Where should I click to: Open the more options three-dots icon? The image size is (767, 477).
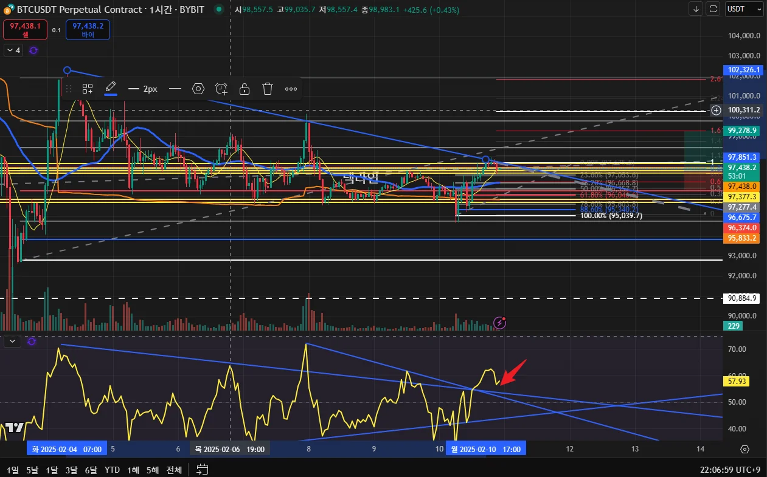[x=291, y=89]
